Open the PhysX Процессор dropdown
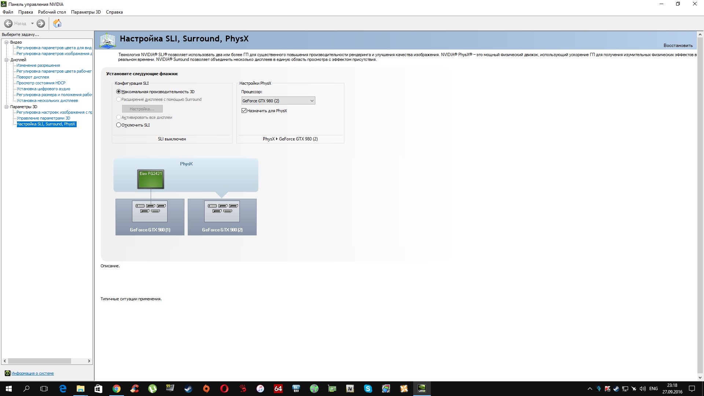The width and height of the screenshot is (704, 396). [278, 101]
